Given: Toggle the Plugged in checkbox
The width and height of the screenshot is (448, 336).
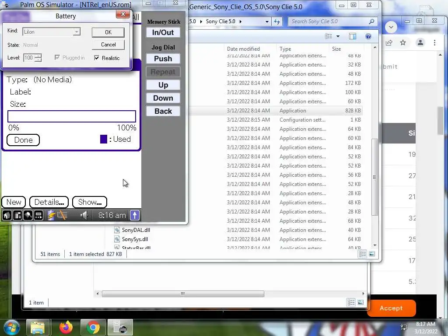Looking at the screenshot, I should [x=57, y=57].
